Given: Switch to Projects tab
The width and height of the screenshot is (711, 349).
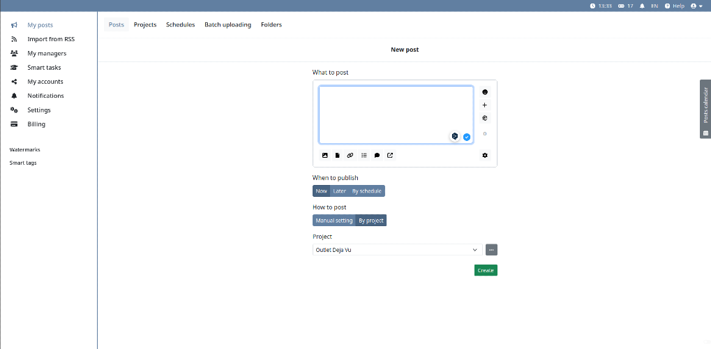Looking at the screenshot, I should [x=145, y=24].
